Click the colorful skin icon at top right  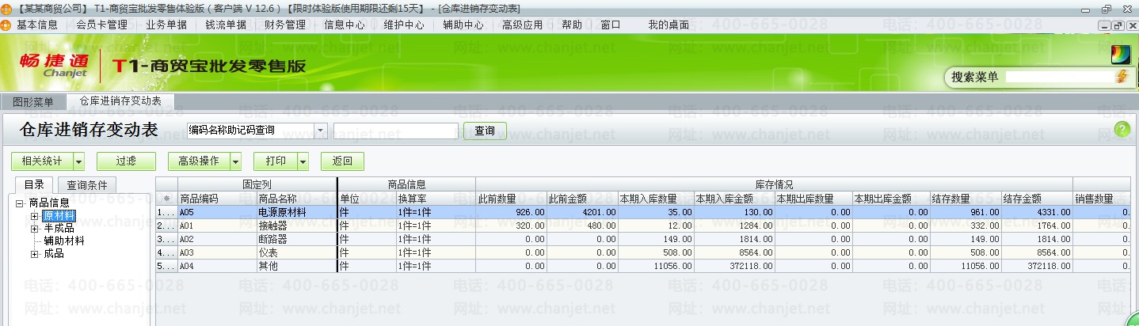[1120, 55]
